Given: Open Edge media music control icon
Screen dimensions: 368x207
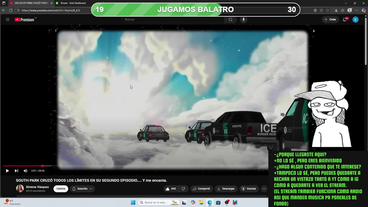Looking at the screenshot, I should [336, 10].
